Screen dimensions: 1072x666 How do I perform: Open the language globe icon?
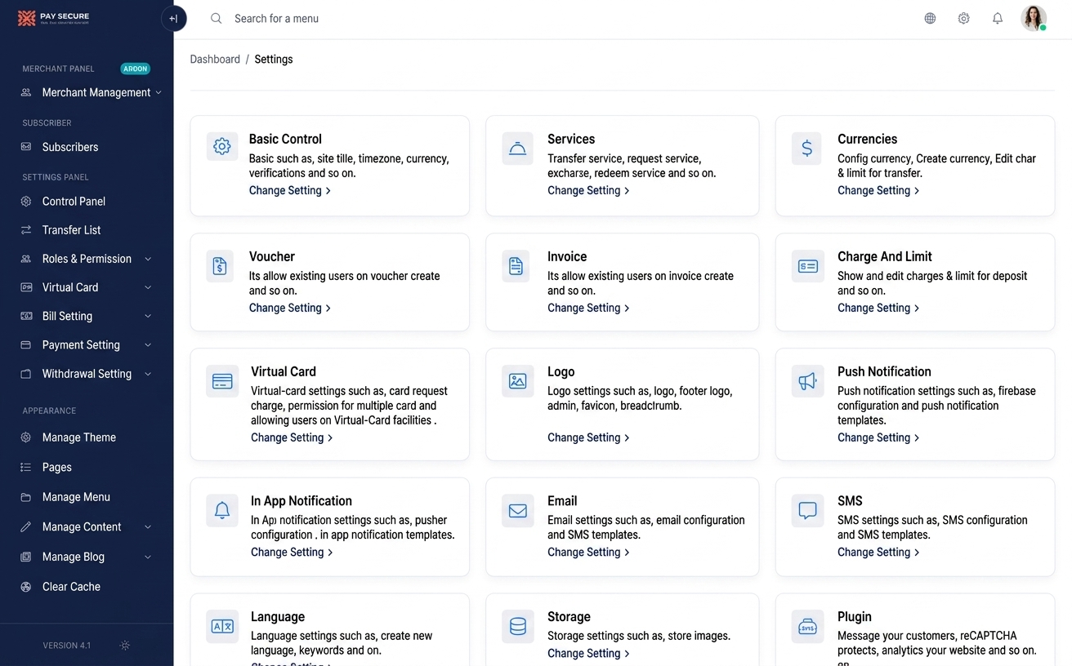coord(930,19)
